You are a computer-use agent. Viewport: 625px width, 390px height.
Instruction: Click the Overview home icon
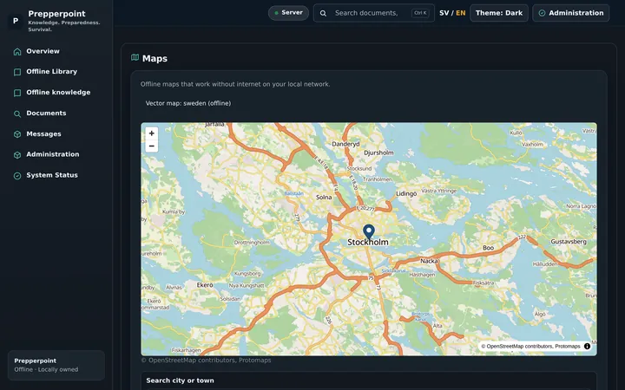click(x=17, y=52)
